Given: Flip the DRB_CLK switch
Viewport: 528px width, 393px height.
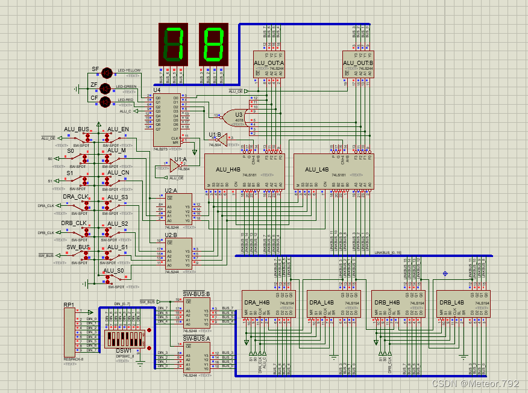Looking at the screenshot, I should [x=81, y=232].
